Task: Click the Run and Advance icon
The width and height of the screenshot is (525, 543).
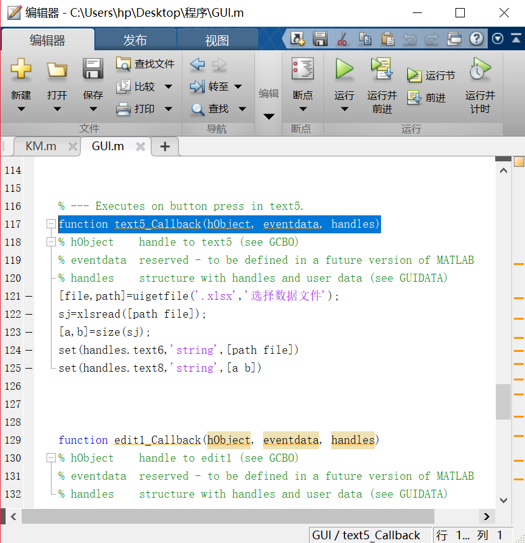Action: point(382,68)
